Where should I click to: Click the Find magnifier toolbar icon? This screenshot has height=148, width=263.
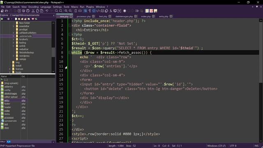coord(56,11)
